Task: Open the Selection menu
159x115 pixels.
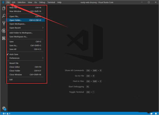Action: 21,2
